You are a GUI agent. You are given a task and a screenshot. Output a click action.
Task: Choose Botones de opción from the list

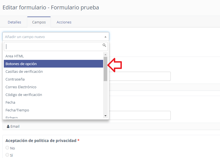click(53, 64)
